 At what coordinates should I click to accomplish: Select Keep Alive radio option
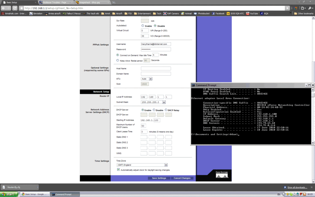[118, 60]
